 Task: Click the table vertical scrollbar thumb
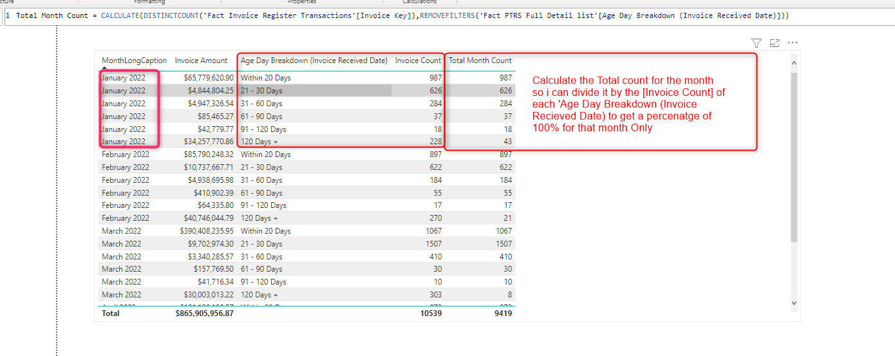[x=794, y=157]
